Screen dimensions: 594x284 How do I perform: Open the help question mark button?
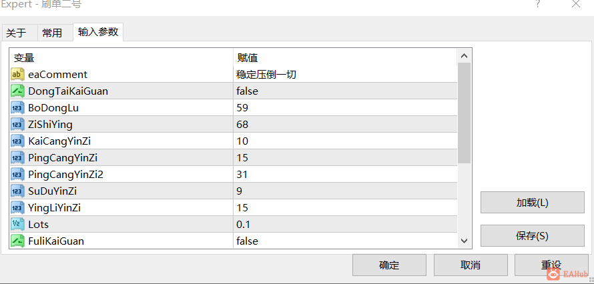coord(537,4)
